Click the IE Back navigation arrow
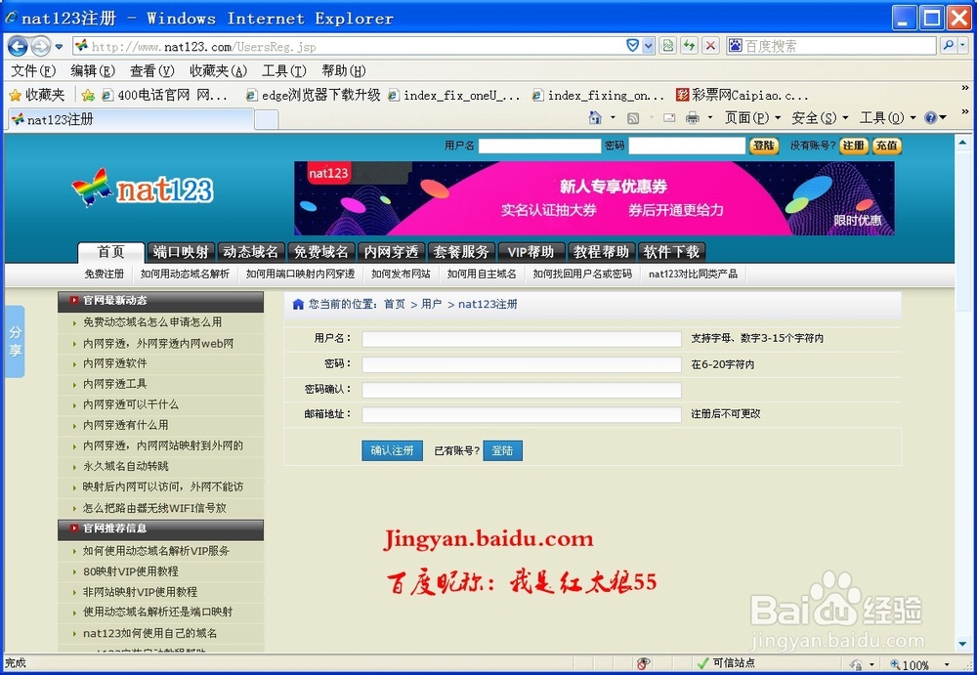The width and height of the screenshot is (977, 675). pyautogui.click(x=18, y=46)
